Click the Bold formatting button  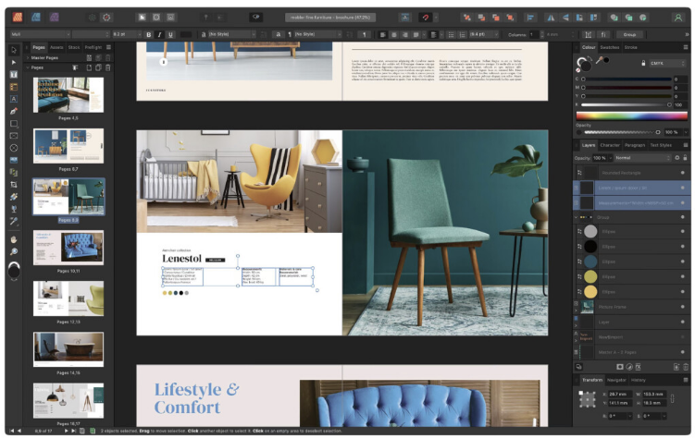[148, 34]
